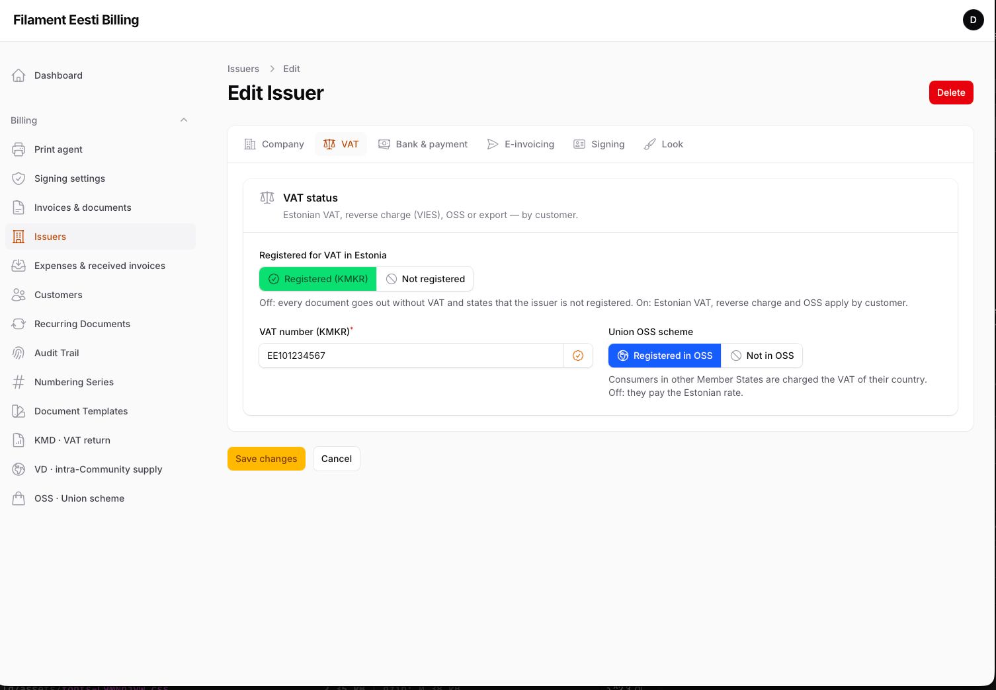Viewport: 996px width, 690px height.
Task: Open OSS · Union scheme page
Action: pyautogui.click(x=101, y=498)
